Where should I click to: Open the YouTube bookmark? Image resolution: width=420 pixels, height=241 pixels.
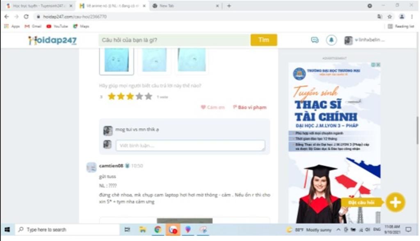click(57, 26)
